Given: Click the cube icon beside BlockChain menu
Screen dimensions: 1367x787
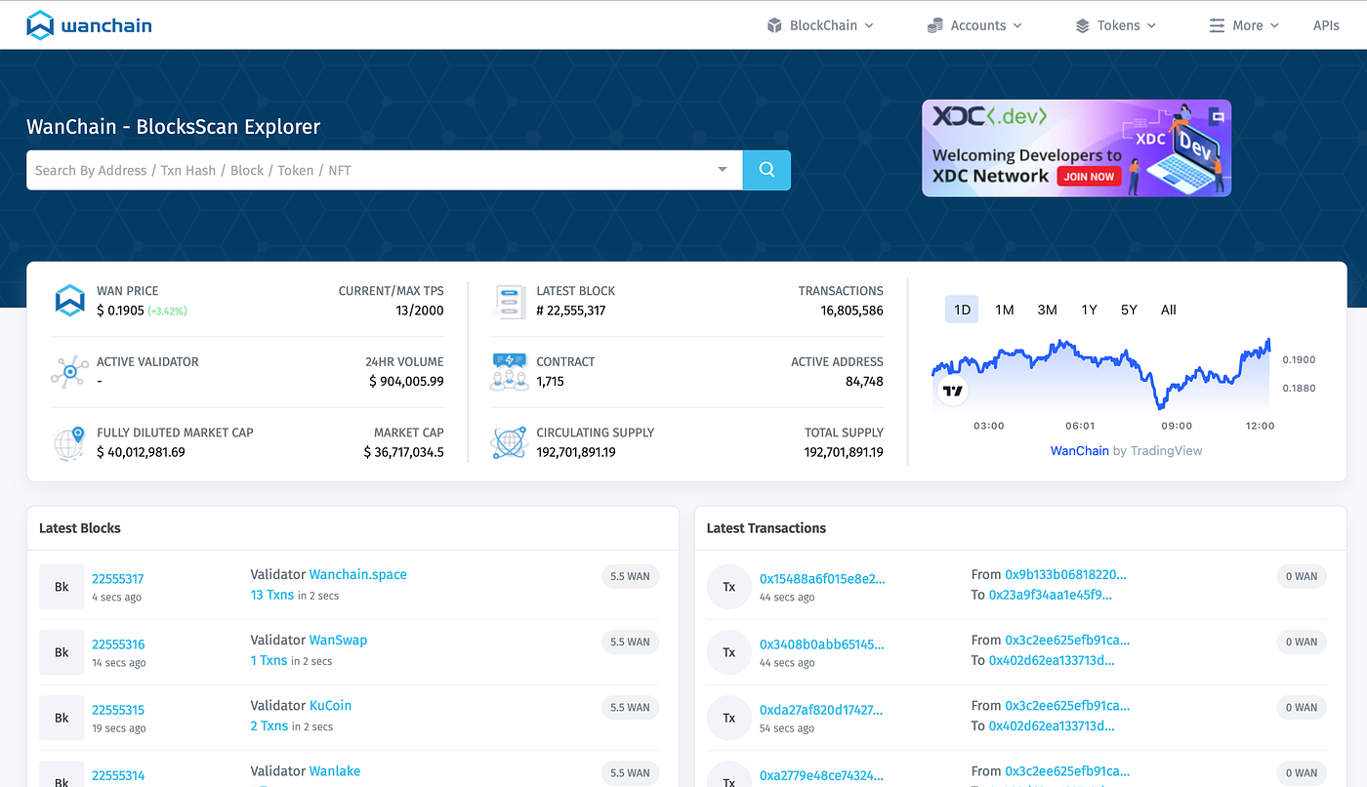Looking at the screenshot, I should (x=774, y=25).
